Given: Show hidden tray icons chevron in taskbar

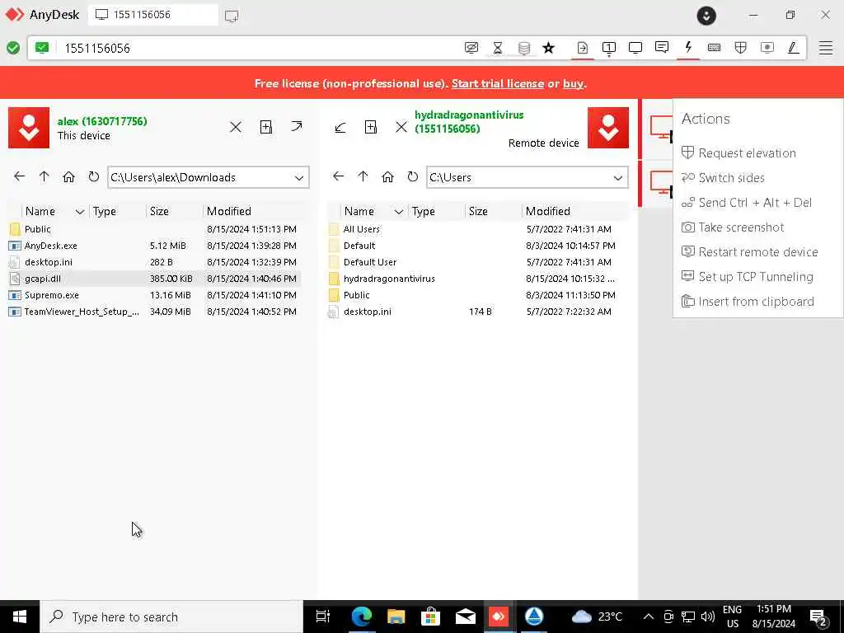Looking at the screenshot, I should [649, 617].
